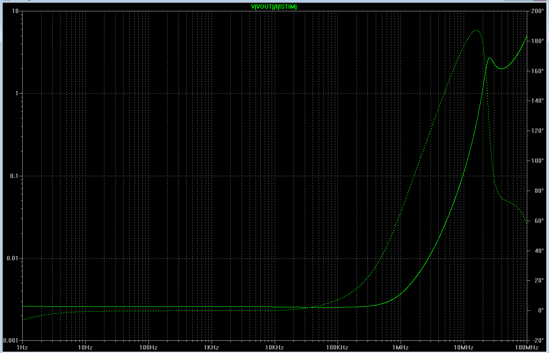Select the 10KHz frequency axis label
549x353 pixels.
pos(274,348)
